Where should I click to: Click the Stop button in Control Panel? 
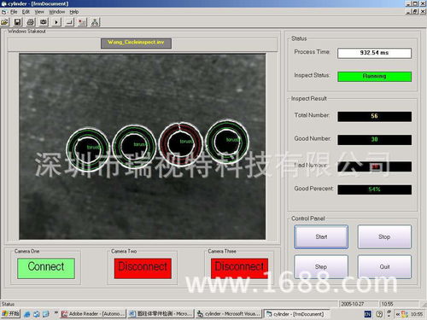click(384, 236)
